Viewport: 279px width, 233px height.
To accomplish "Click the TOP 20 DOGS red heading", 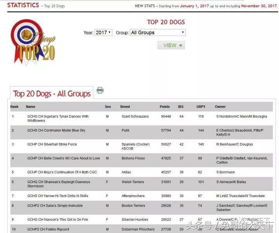I will [x=166, y=22].
